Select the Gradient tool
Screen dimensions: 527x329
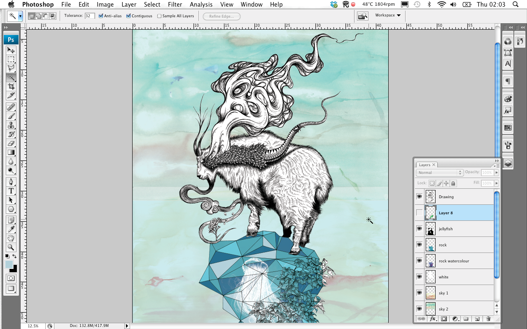coord(11,152)
